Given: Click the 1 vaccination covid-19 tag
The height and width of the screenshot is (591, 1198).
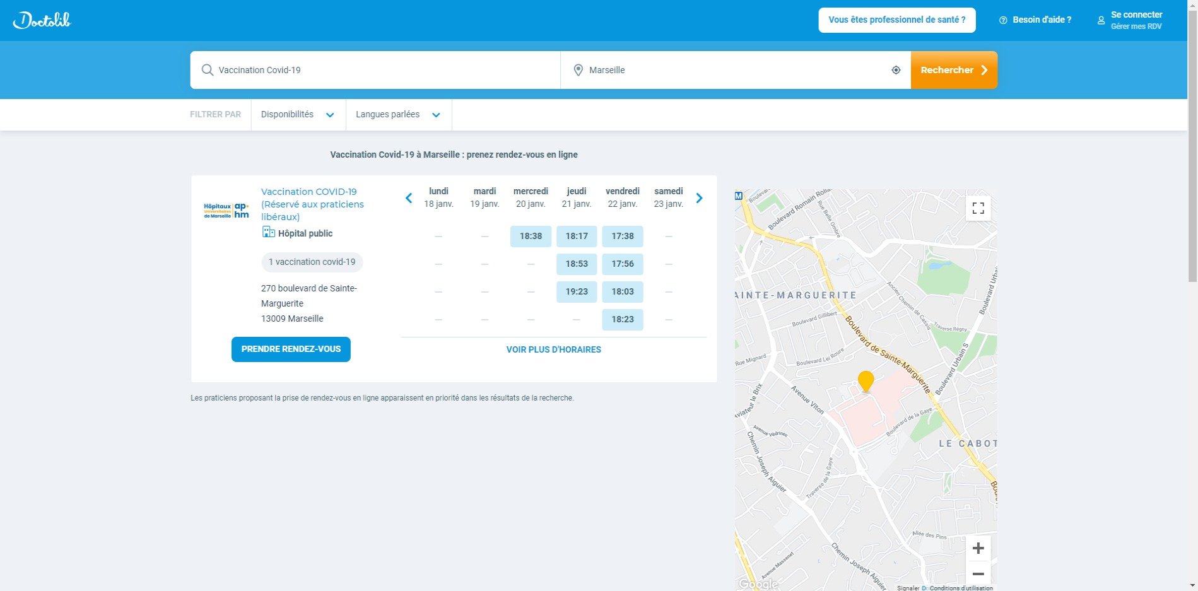Looking at the screenshot, I should [x=312, y=262].
